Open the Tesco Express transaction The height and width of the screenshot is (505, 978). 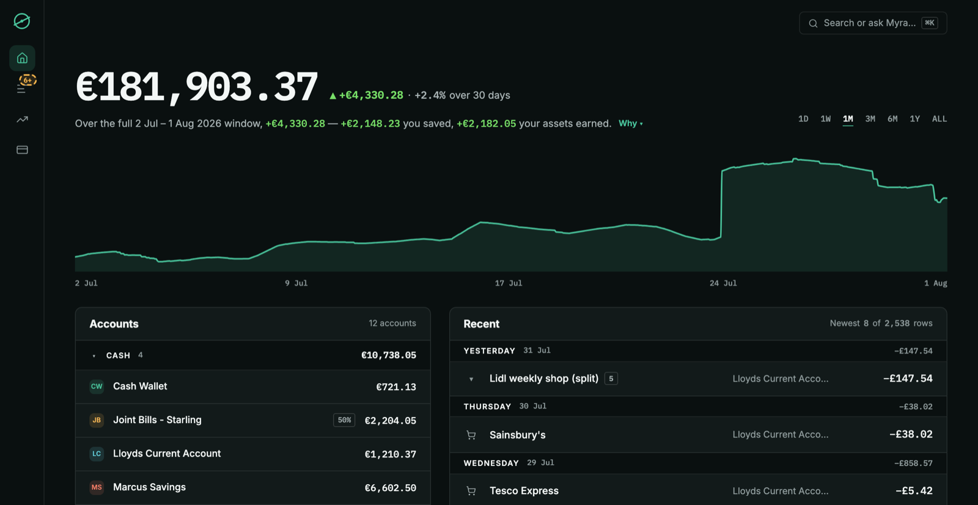pos(698,490)
